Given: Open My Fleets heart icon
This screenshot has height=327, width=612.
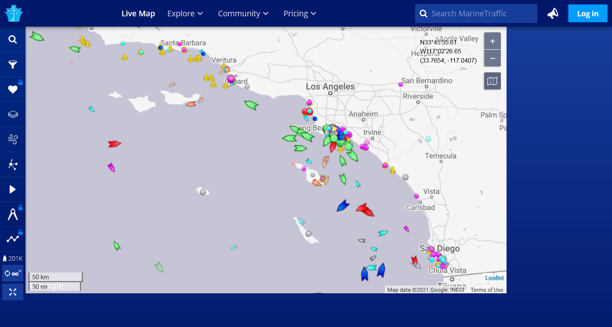Looking at the screenshot, I should tap(13, 89).
